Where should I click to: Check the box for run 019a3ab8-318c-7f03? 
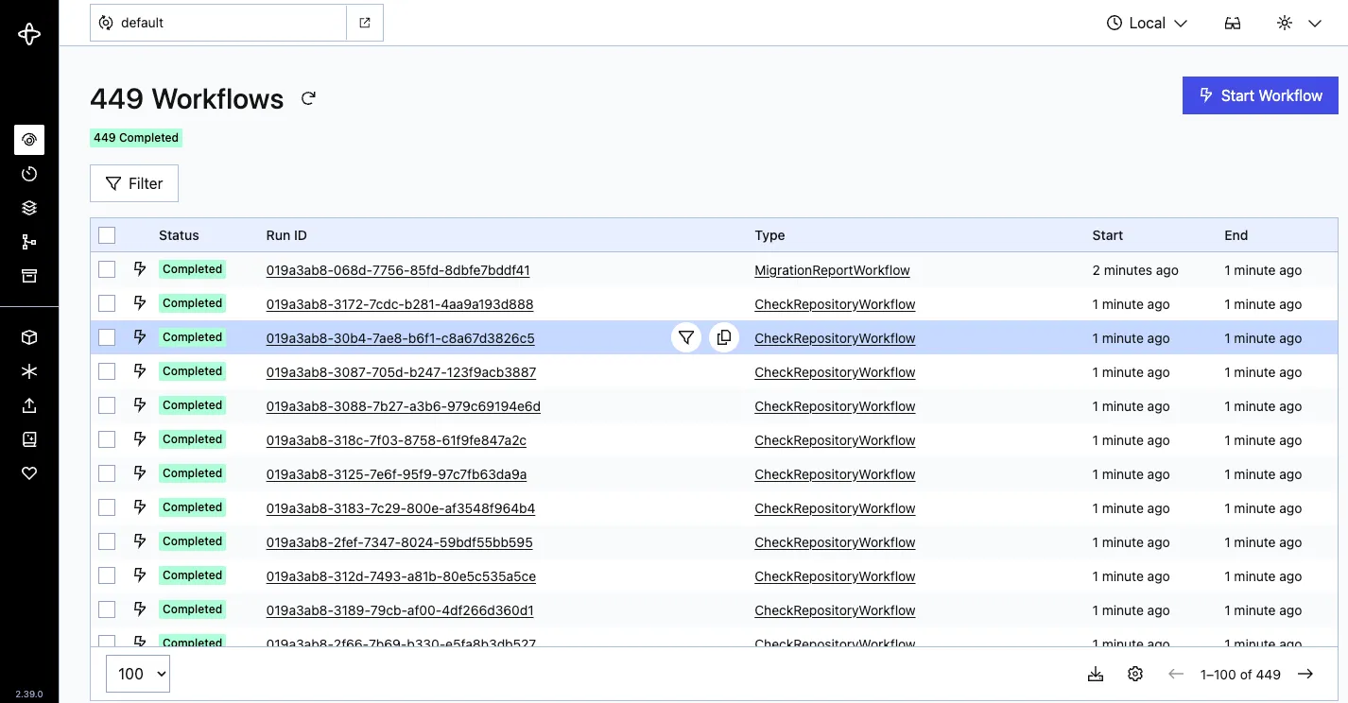[107, 439]
